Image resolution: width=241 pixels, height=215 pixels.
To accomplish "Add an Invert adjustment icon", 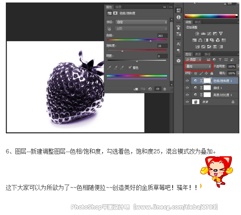I will point(197,47).
